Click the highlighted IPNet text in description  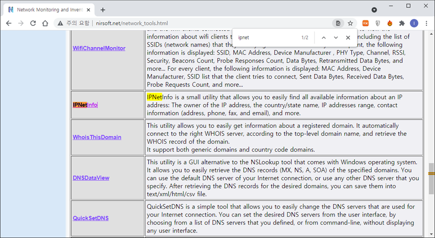(155, 97)
